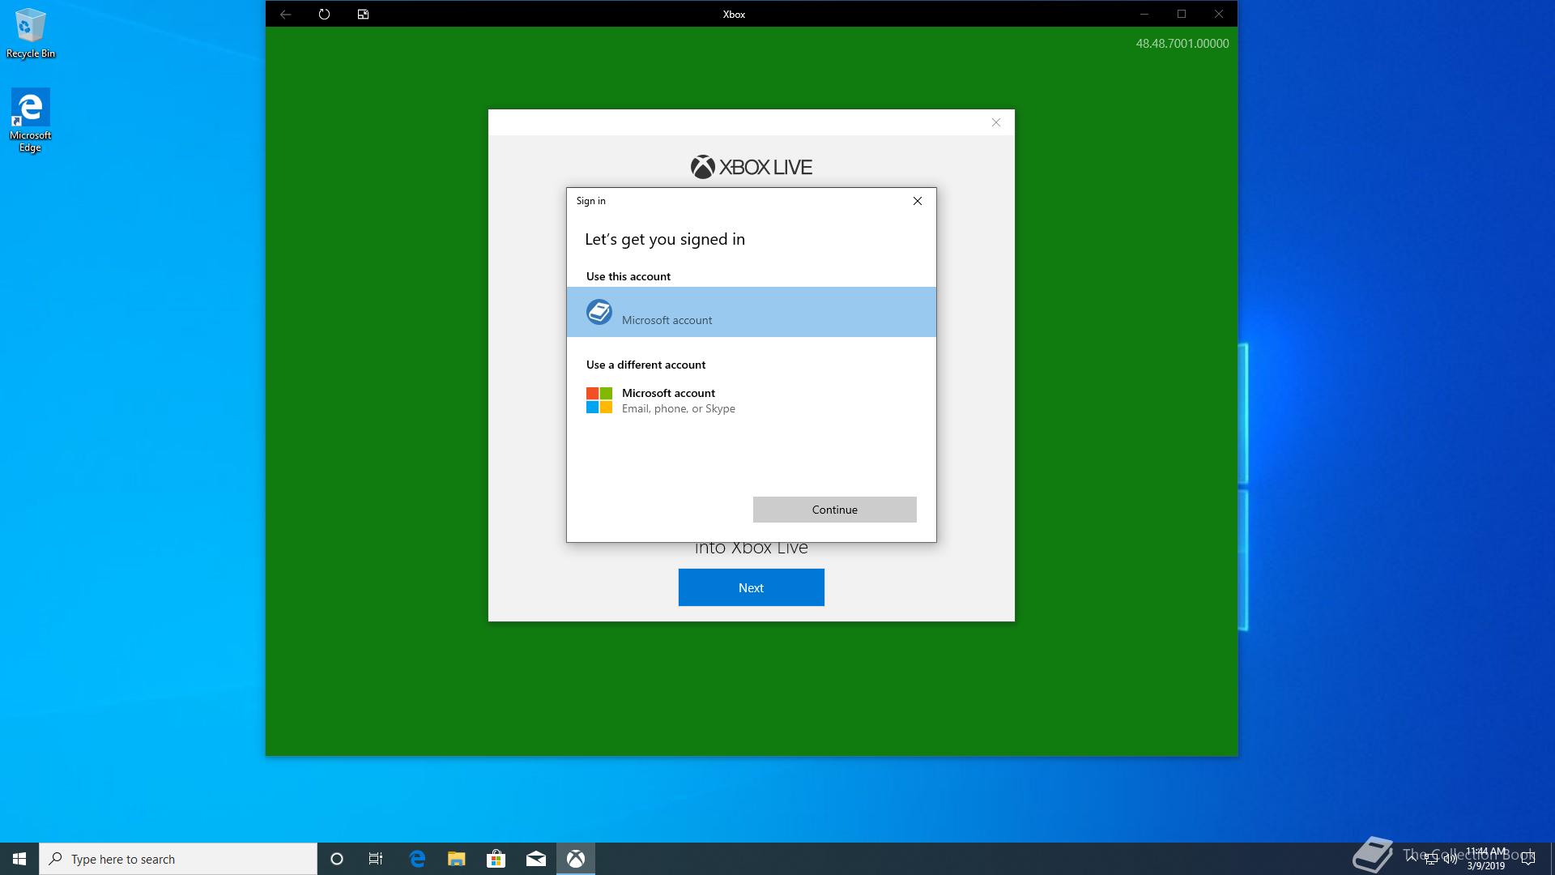Close the Sign in dialog

click(918, 201)
